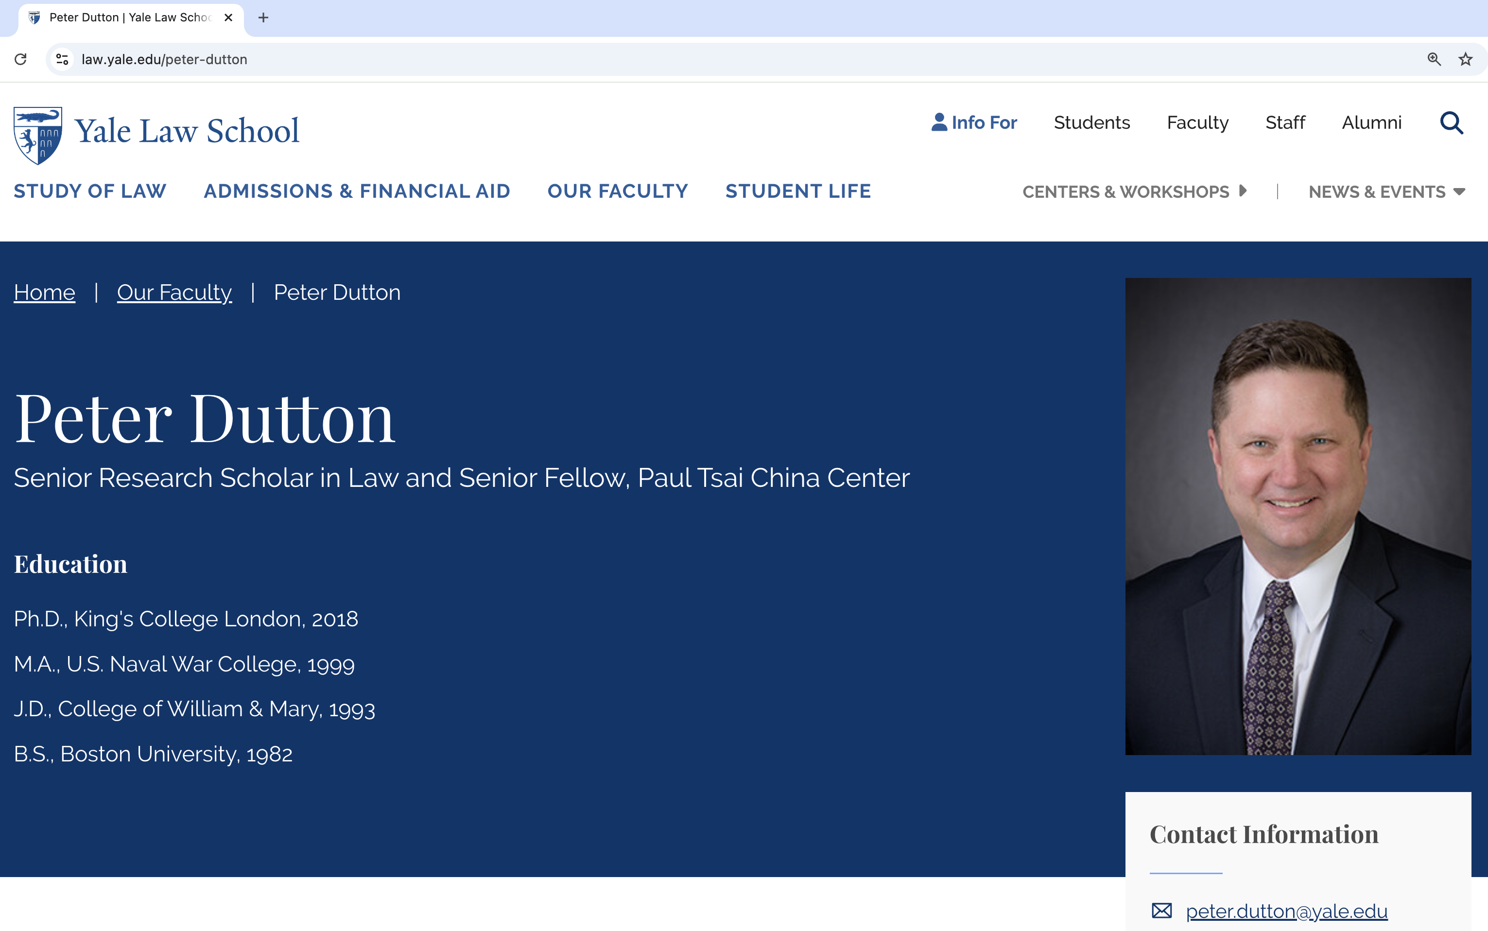Click the Yale Law School shield logo
This screenshot has width=1488, height=931.
tap(37, 136)
